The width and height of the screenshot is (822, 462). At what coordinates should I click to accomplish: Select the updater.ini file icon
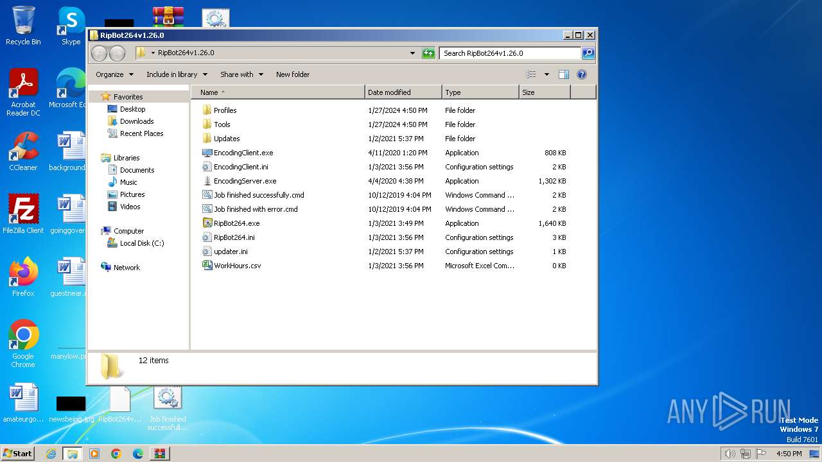pyautogui.click(x=207, y=252)
